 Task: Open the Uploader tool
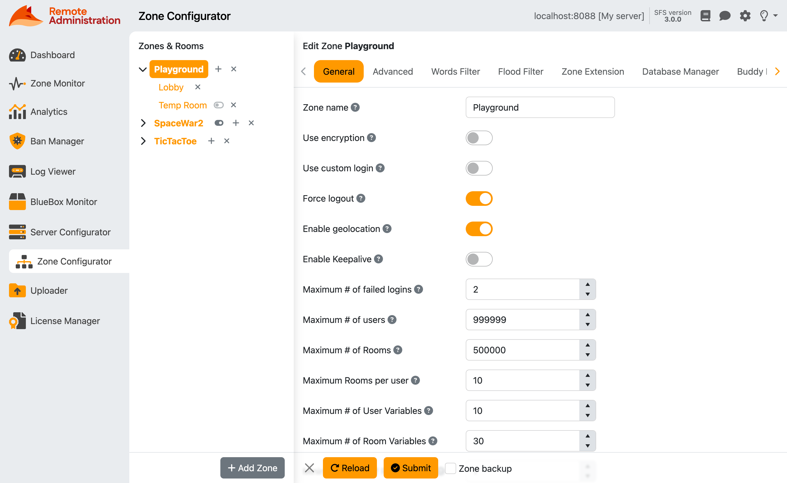pos(49,290)
